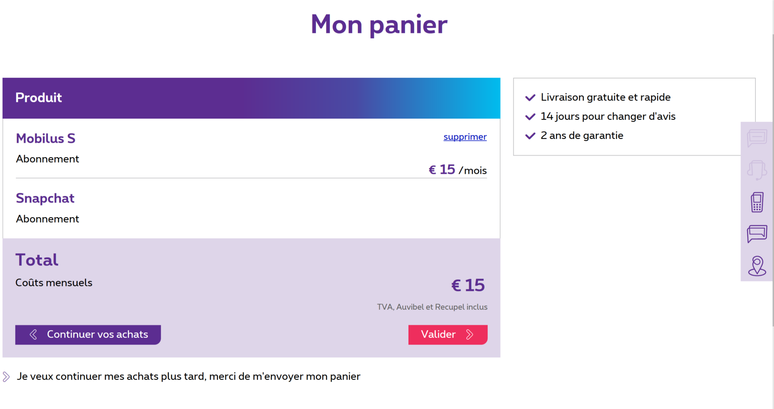Image resolution: width=774 pixels, height=409 pixels.
Task: Click Continuer vos achats button
Action: pyautogui.click(x=88, y=335)
